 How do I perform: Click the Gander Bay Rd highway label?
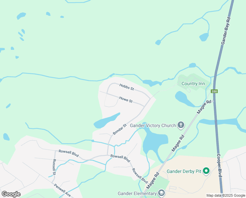click(226, 31)
